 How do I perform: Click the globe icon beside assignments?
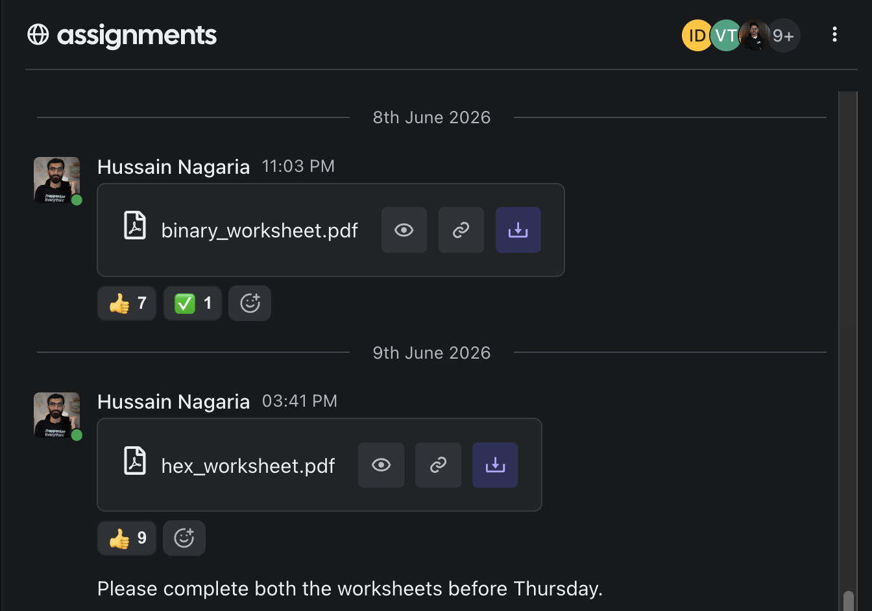[x=38, y=34]
